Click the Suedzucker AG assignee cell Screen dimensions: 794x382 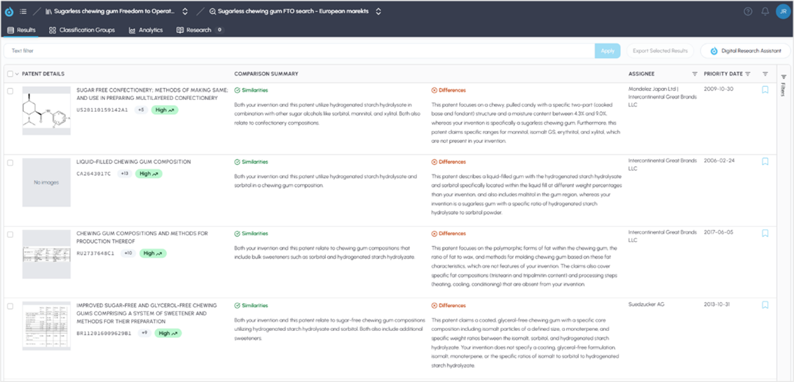pyautogui.click(x=646, y=305)
